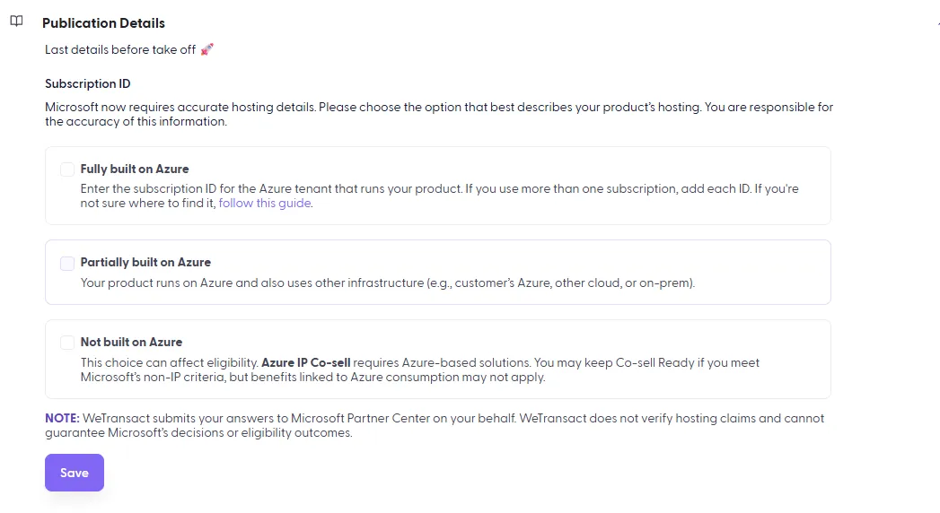
Task: Tick the Partially built on Azure checkbox
Action: 67,263
